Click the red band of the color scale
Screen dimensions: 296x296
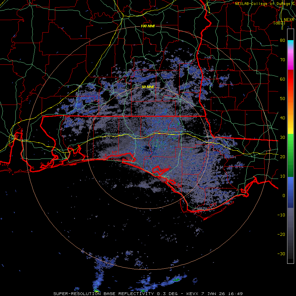click(290, 79)
